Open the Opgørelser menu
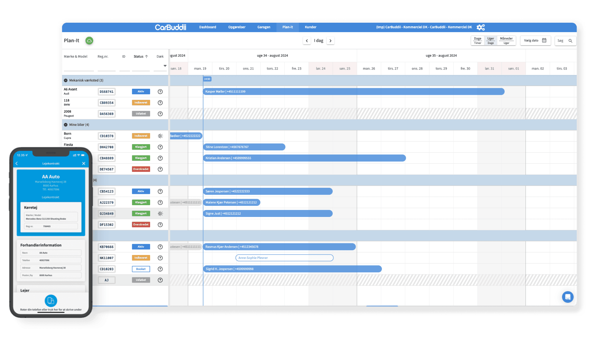This screenshot has width=604, height=339. [x=237, y=27]
